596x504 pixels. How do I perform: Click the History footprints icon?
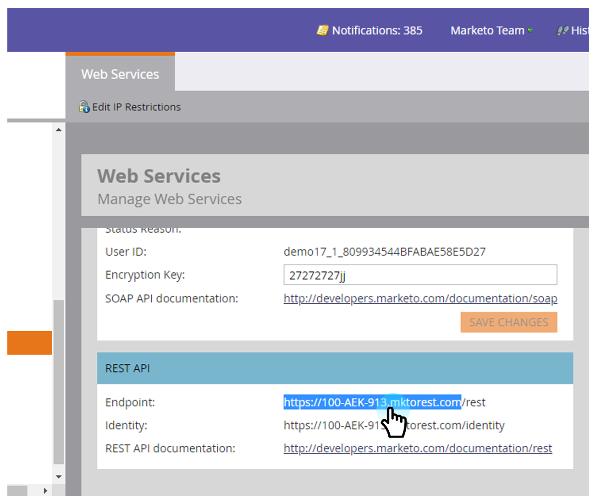[x=563, y=31]
